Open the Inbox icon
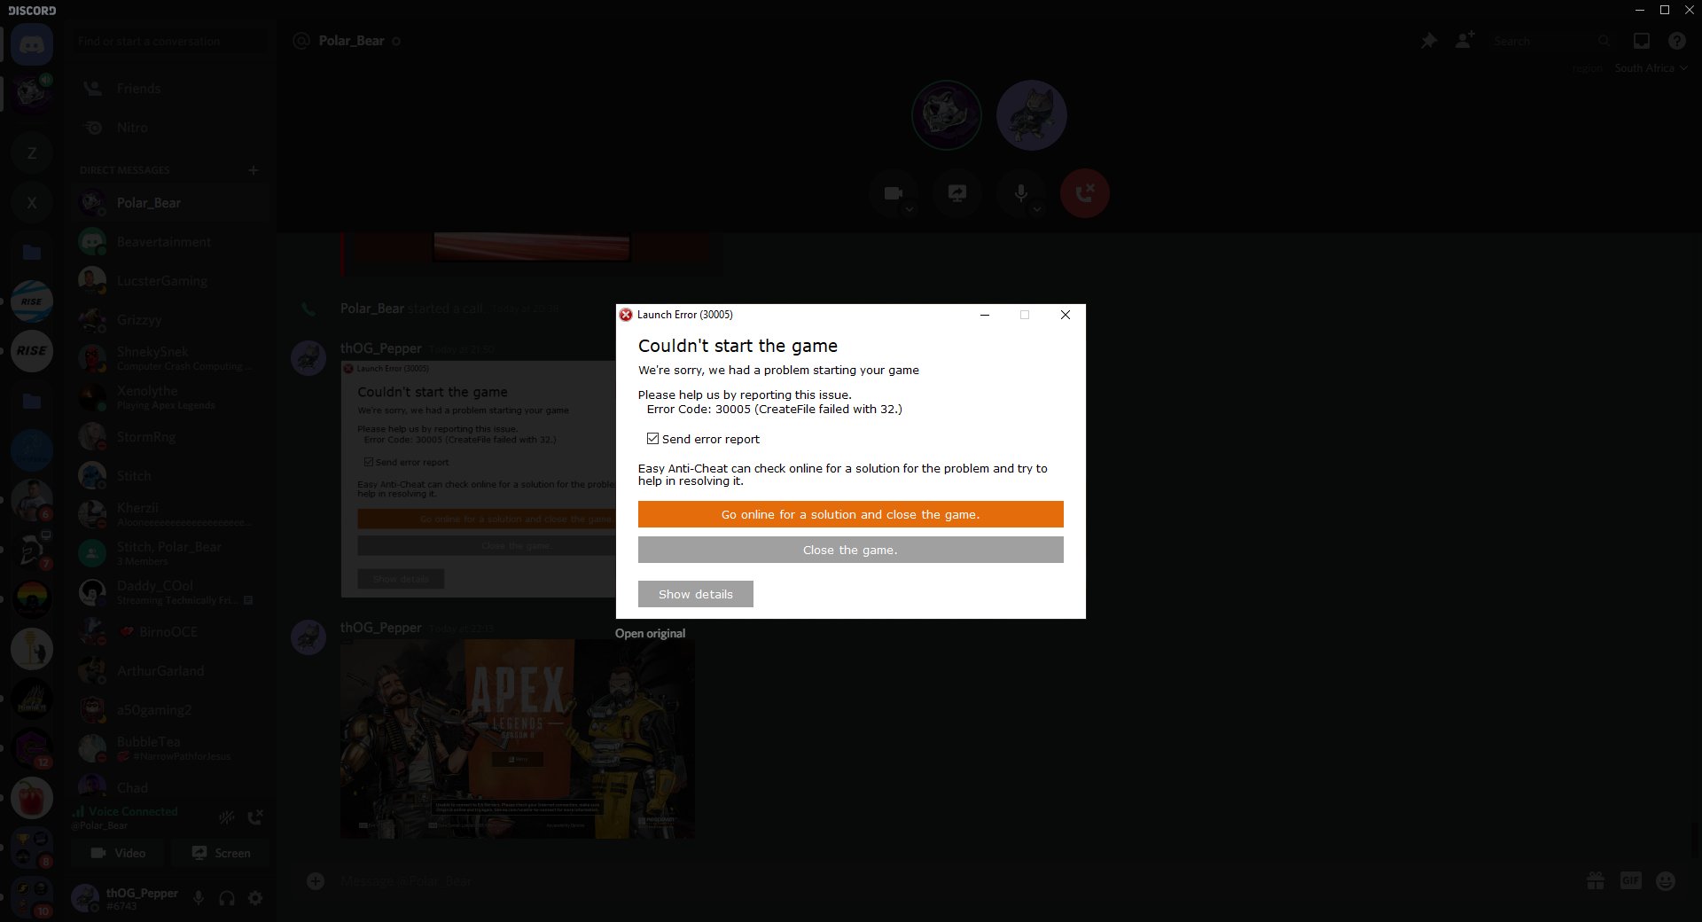Viewport: 1702px width, 922px height. [1642, 41]
